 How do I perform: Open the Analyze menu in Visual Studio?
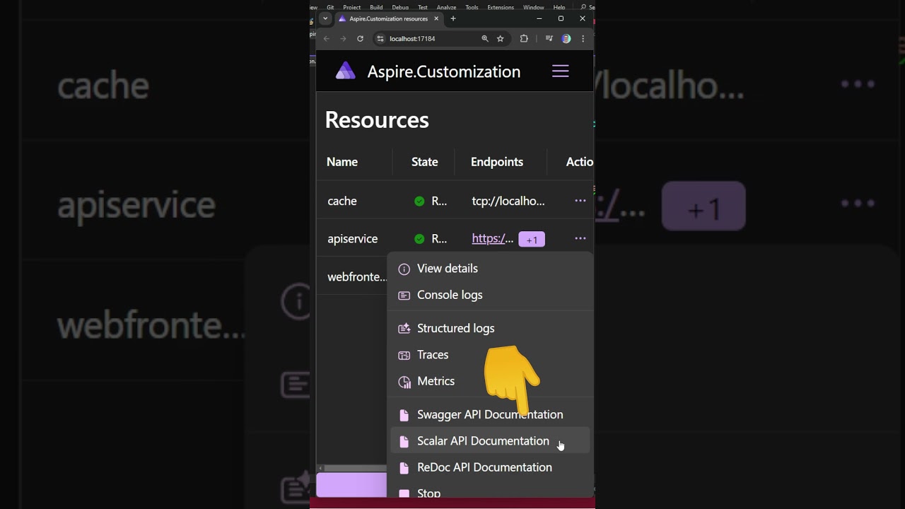click(446, 7)
